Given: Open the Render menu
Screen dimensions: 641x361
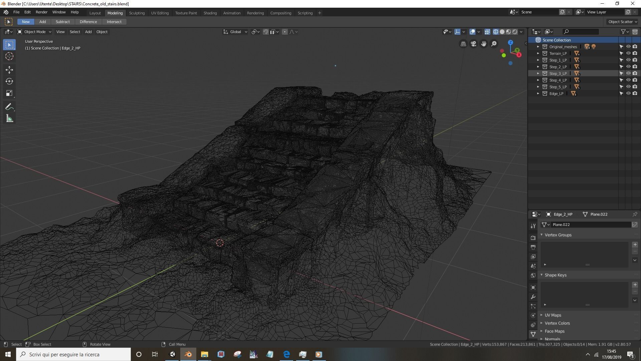Looking at the screenshot, I should (41, 12).
